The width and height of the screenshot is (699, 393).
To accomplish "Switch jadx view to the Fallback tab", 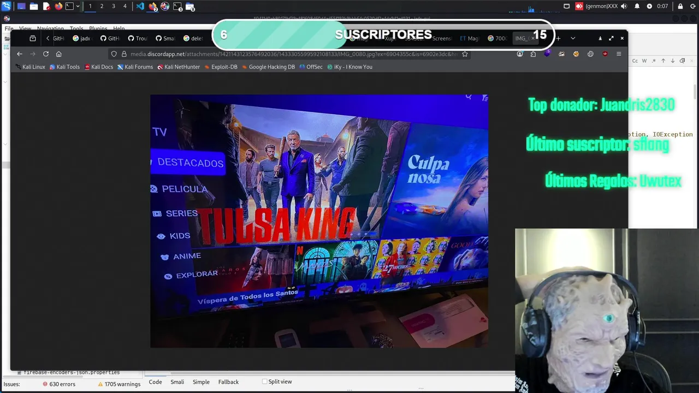I will (228, 382).
